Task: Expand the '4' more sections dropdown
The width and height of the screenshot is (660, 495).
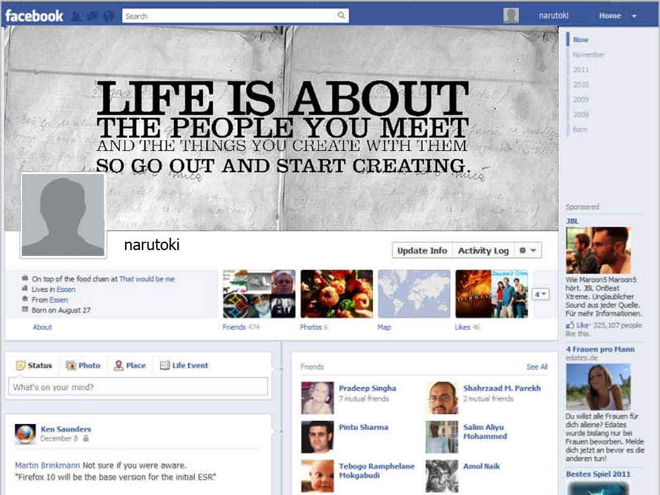Action: click(541, 294)
